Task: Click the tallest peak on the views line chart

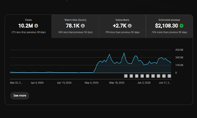Action: click(x=124, y=53)
